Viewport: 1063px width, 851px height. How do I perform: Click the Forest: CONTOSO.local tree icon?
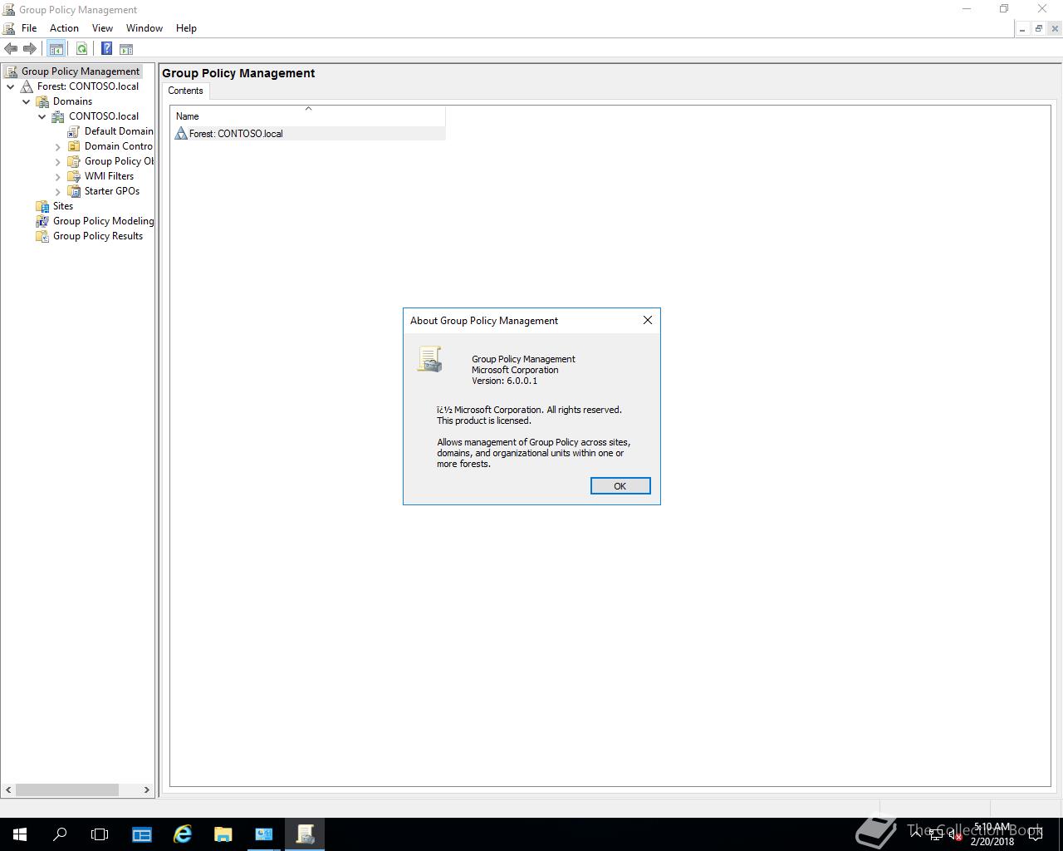coord(27,86)
